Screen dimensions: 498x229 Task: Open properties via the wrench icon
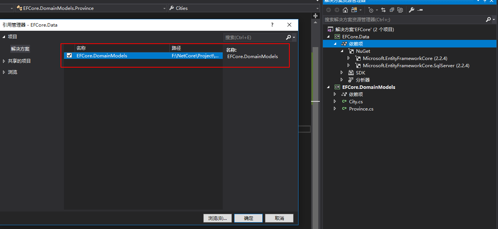point(412,10)
